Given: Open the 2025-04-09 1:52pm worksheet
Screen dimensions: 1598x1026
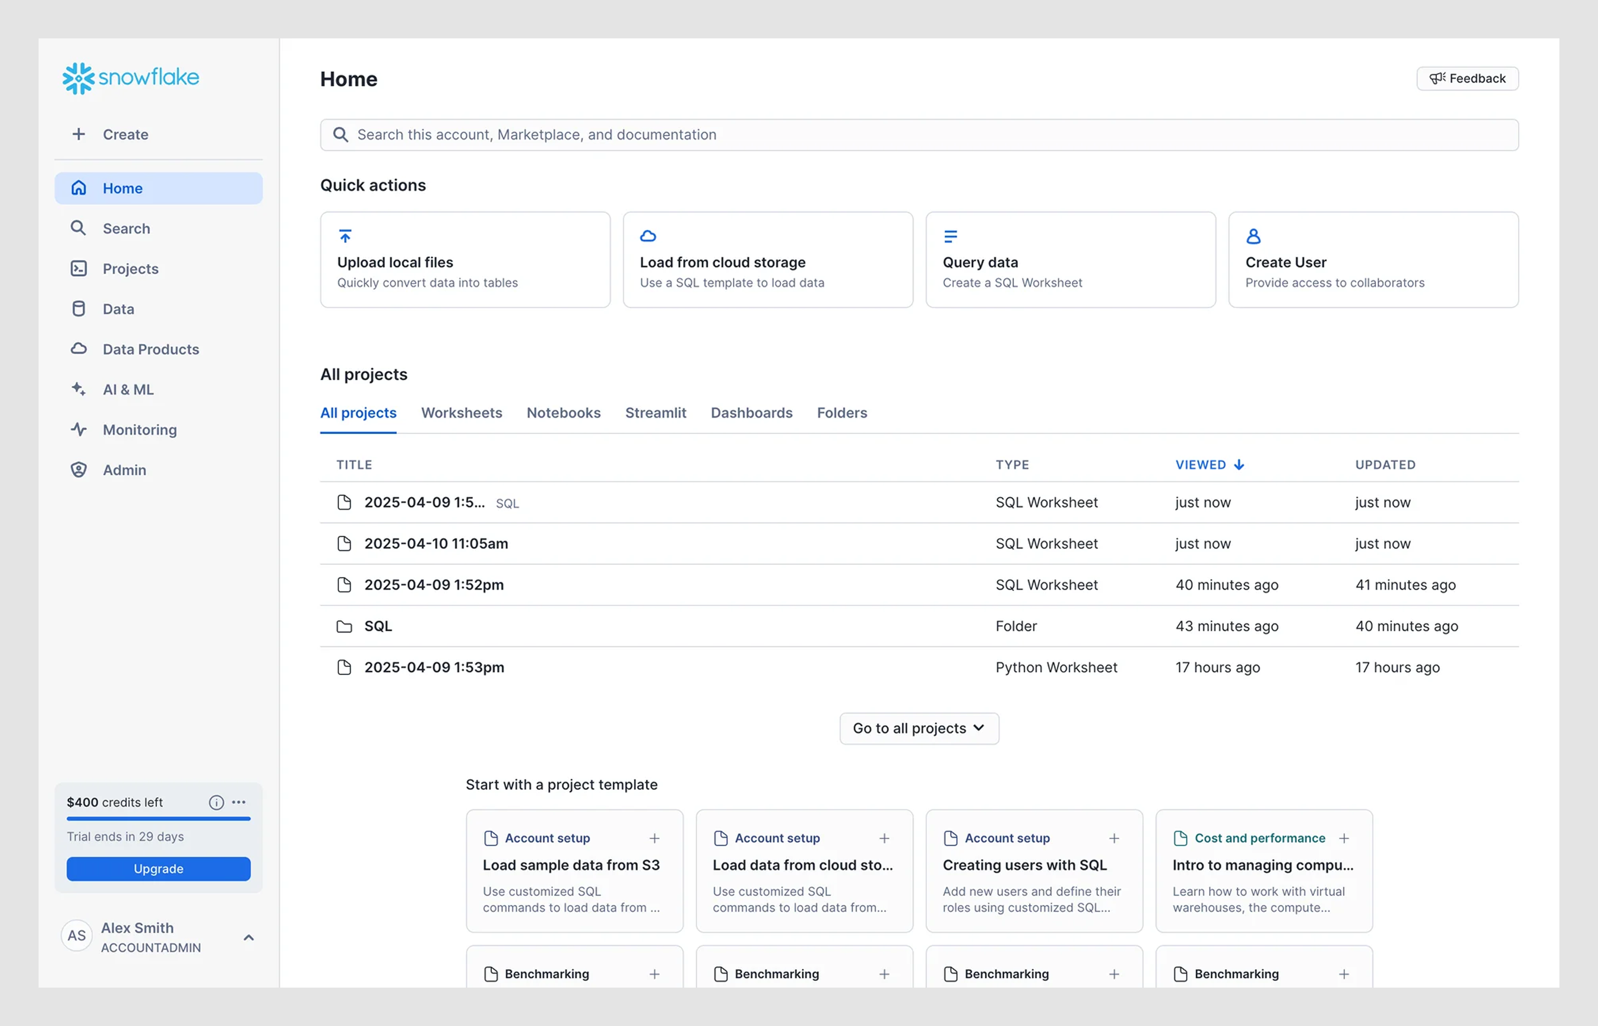Looking at the screenshot, I should point(919,585).
